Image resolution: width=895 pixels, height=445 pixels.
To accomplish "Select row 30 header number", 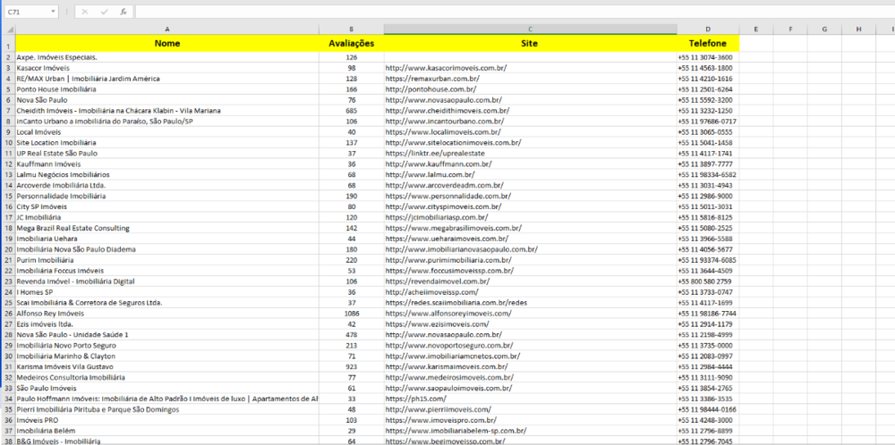I will [x=8, y=357].
